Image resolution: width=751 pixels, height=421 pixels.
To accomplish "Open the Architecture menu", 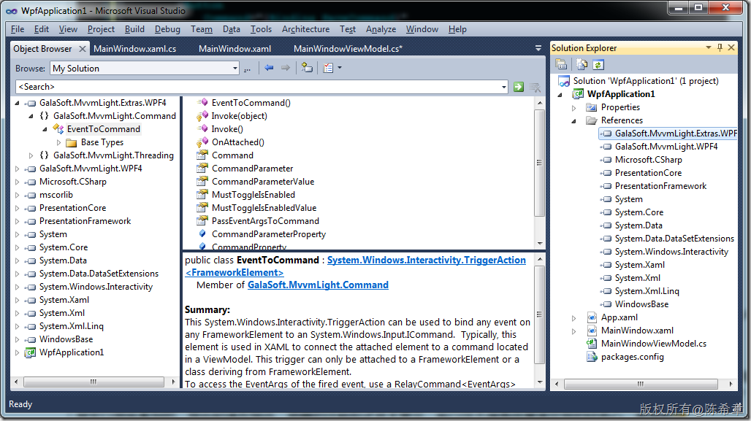I will click(x=305, y=29).
